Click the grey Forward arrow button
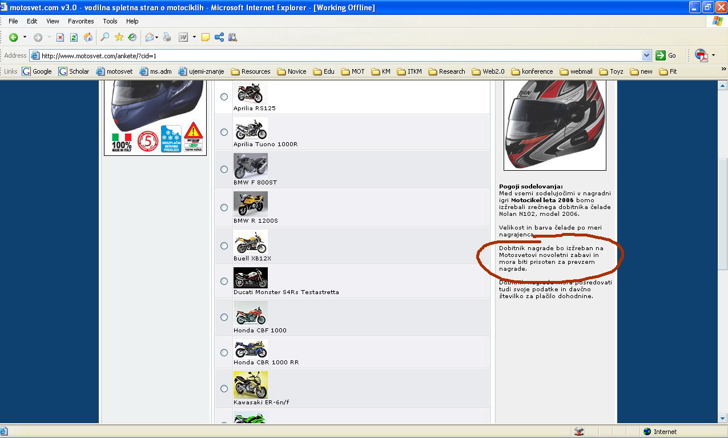728x438 pixels. [38, 38]
